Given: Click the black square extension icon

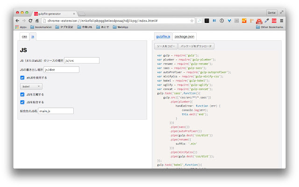Looking at the screenshot, I should pyautogui.click(x=206, y=21).
